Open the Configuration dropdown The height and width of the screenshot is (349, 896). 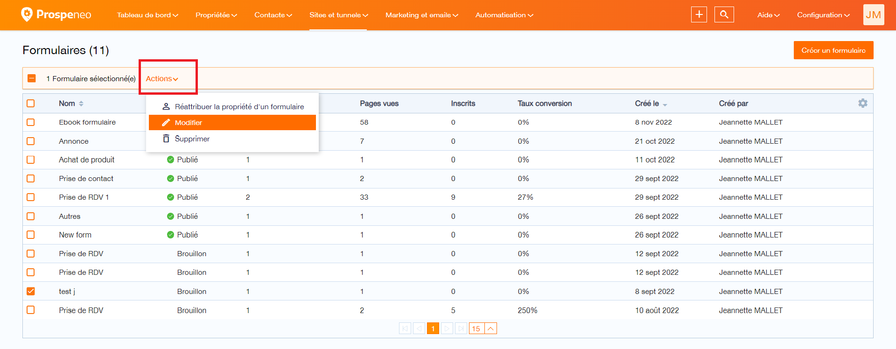pos(823,15)
